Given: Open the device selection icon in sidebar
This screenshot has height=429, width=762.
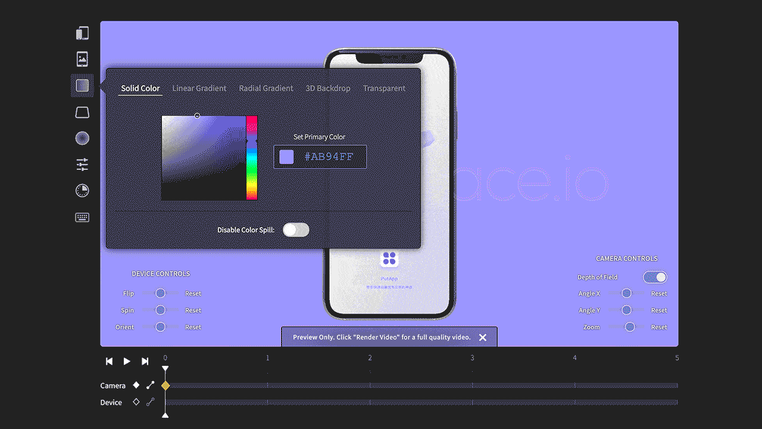Looking at the screenshot, I should click(82, 33).
